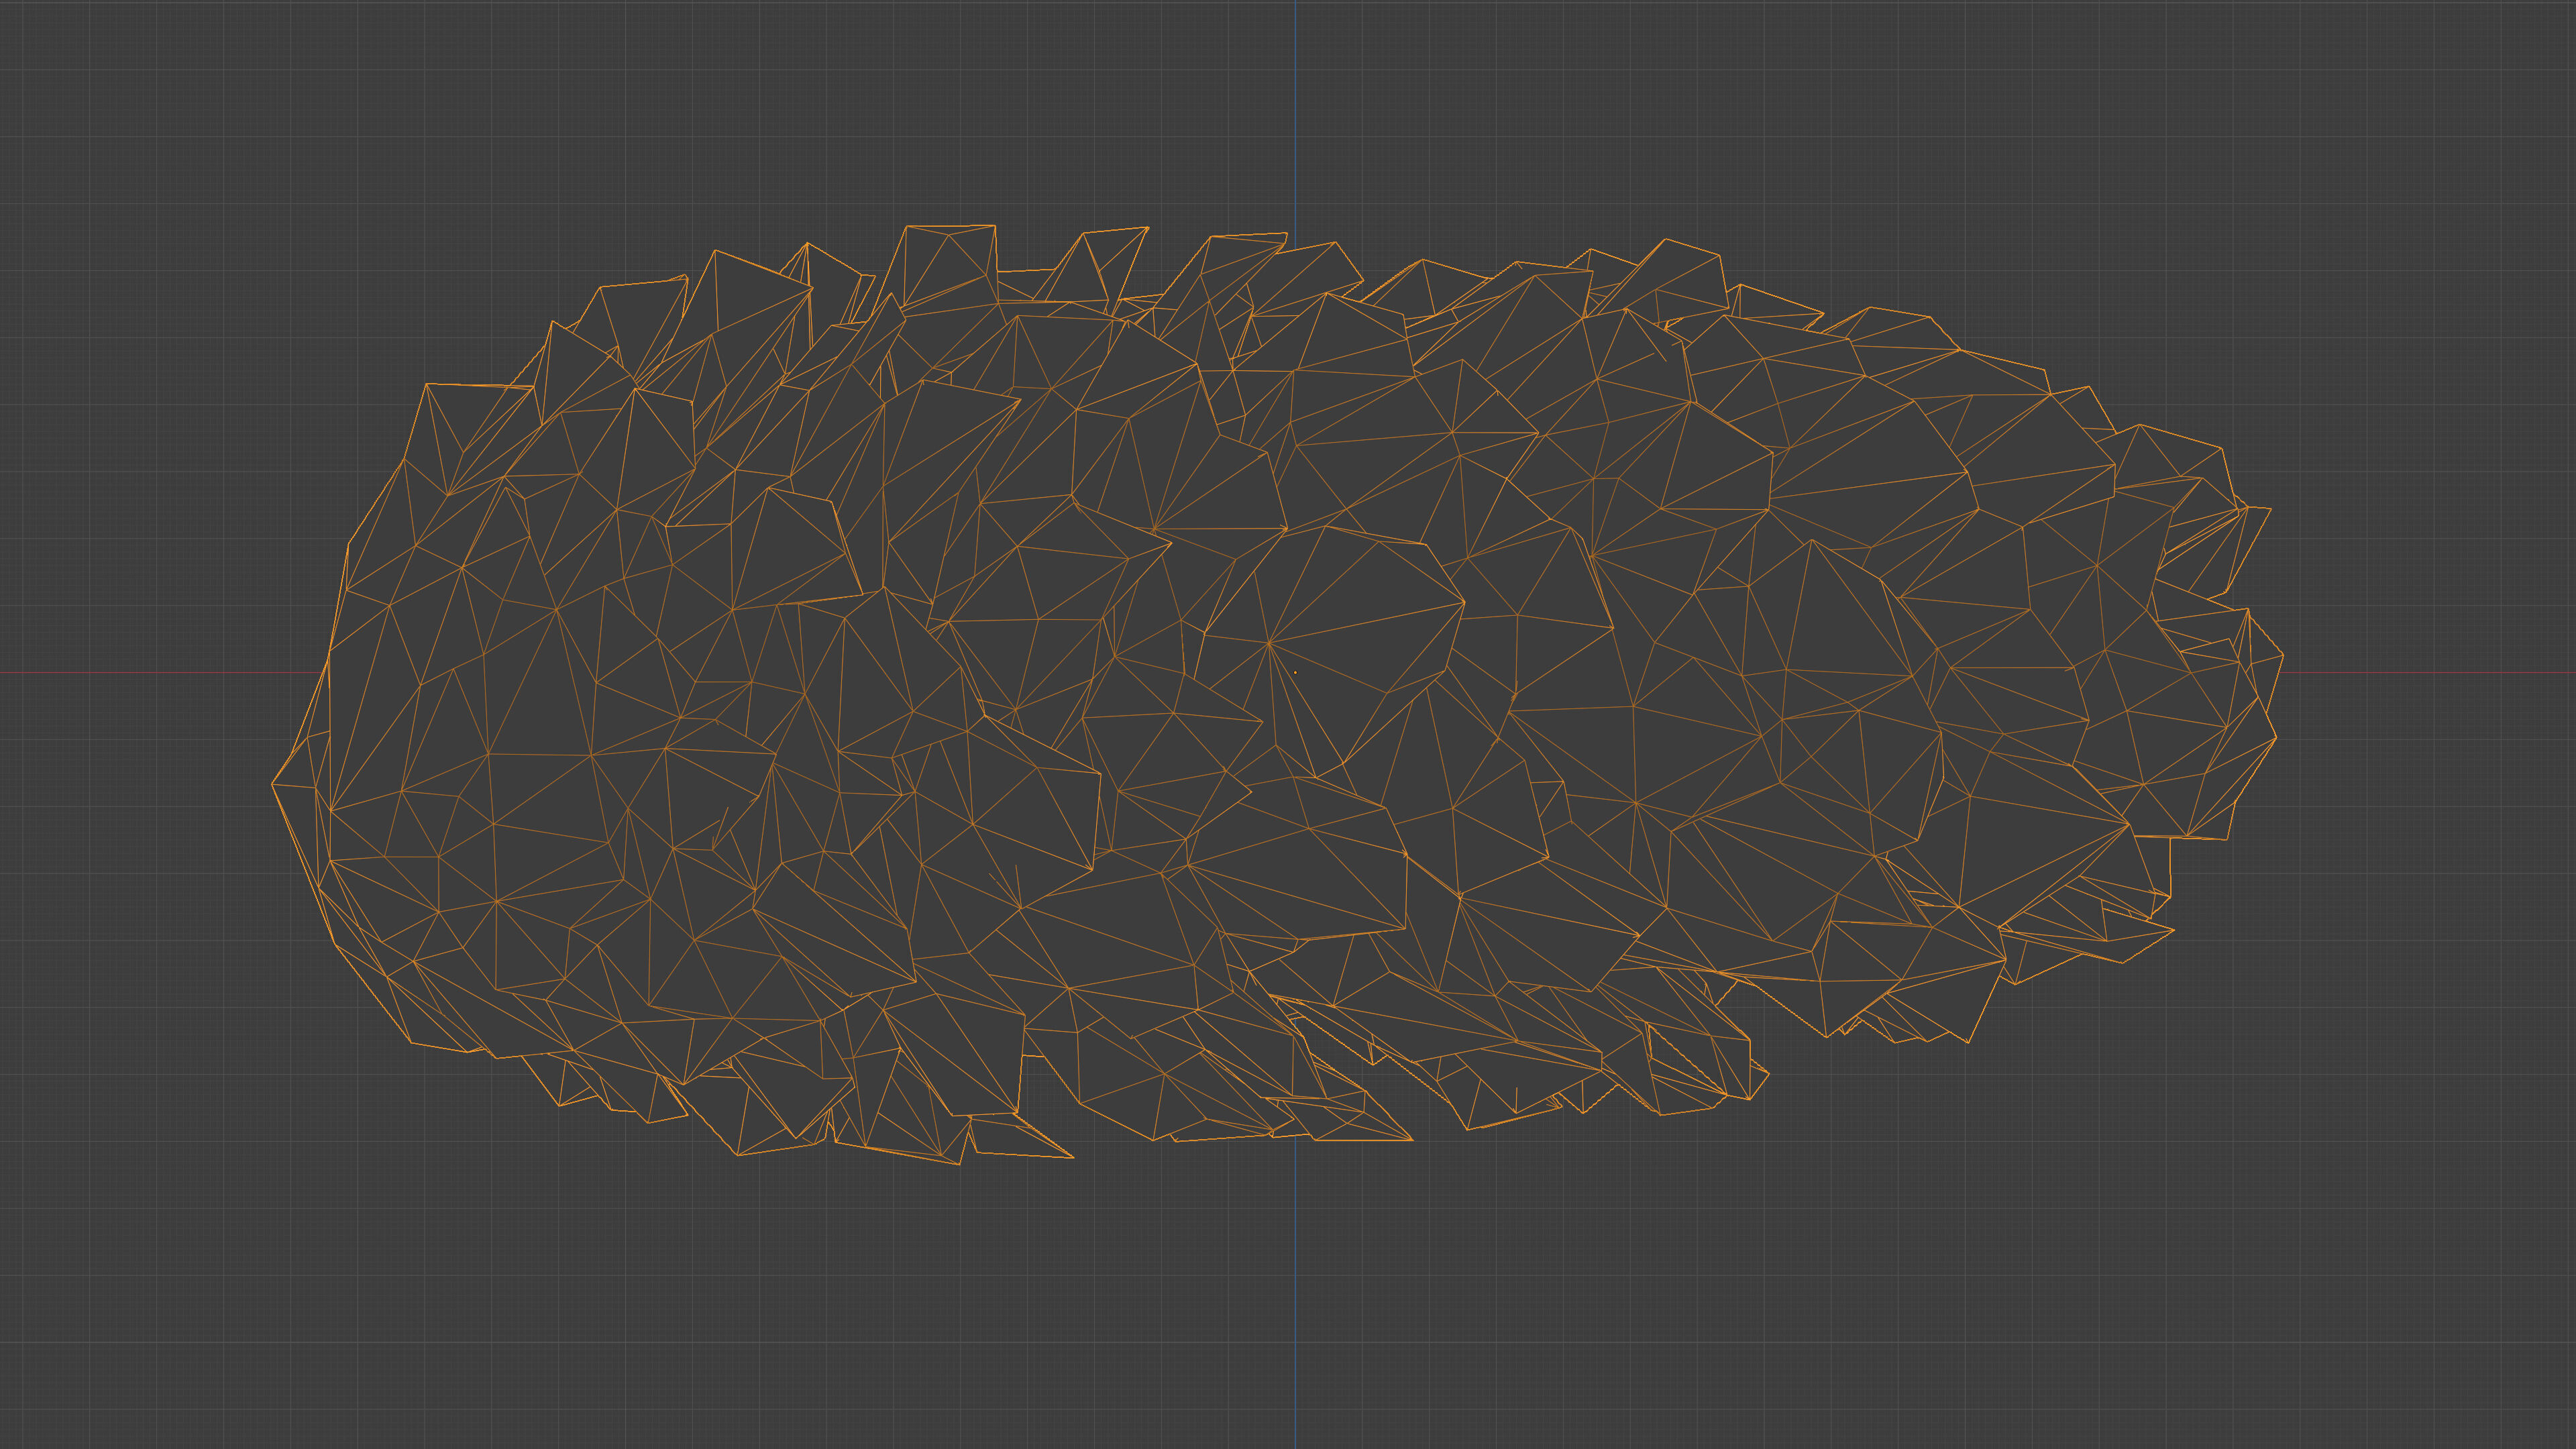The image size is (2576, 1449).
Task: Select the orange wireframe mesh object
Action: (x=1278, y=695)
